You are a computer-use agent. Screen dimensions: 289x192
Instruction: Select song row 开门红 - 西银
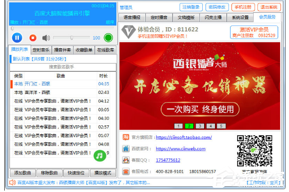pyautogui.click(x=61, y=84)
